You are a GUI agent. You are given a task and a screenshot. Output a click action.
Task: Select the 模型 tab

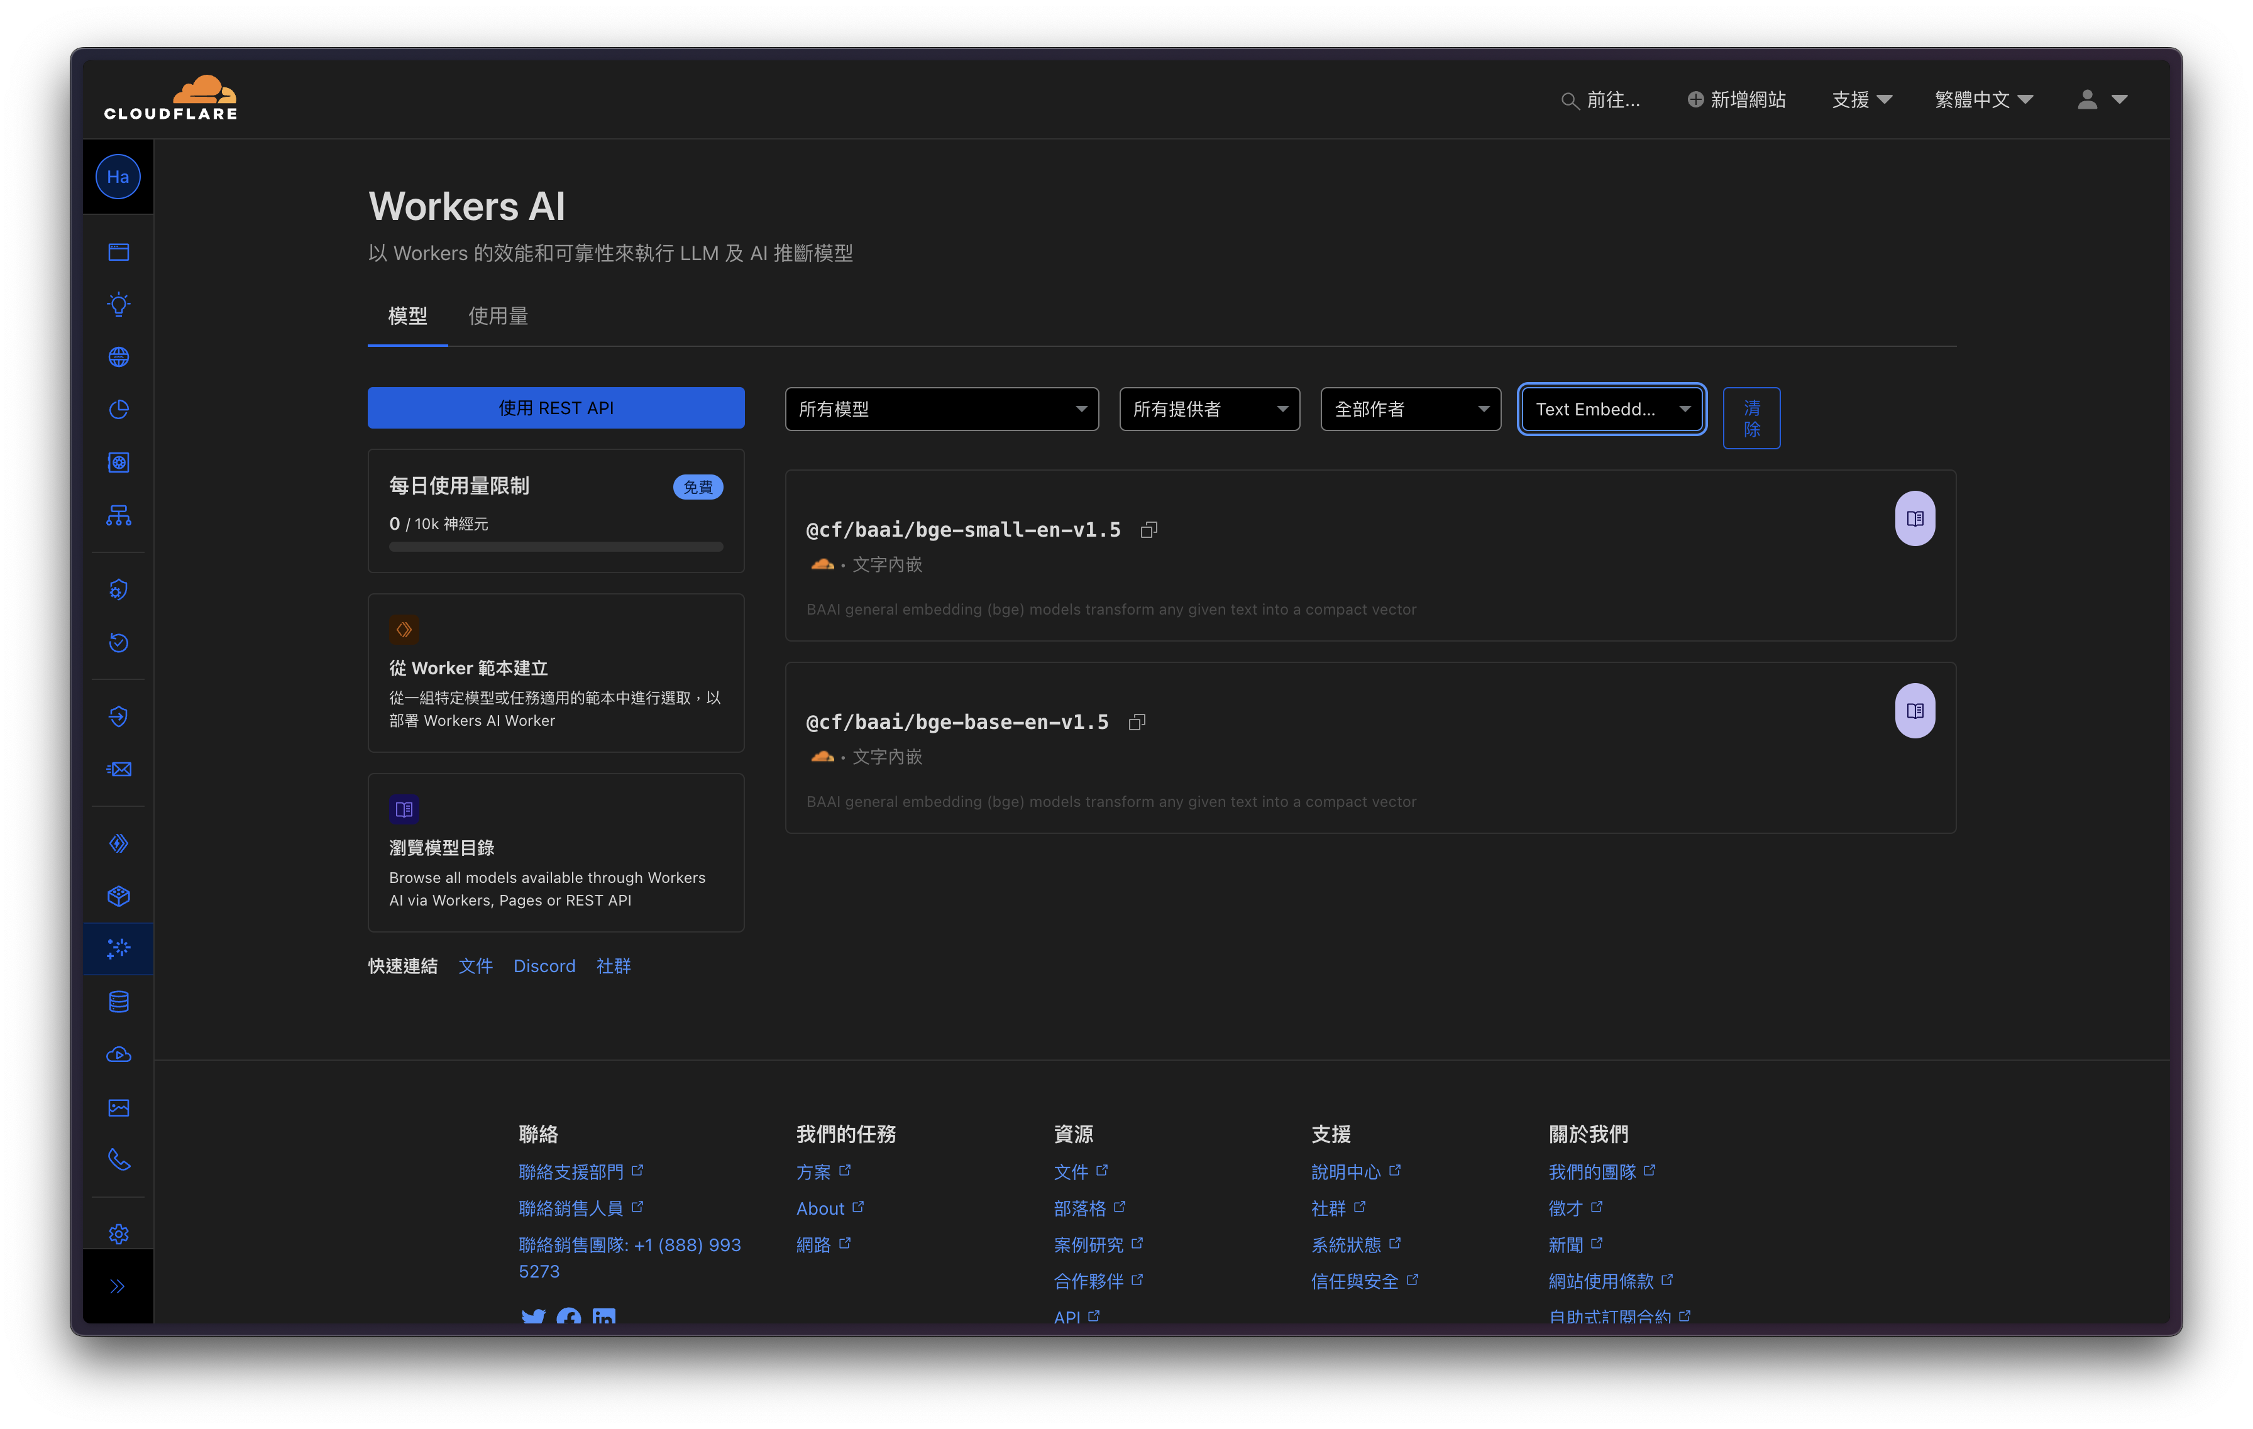[x=407, y=316]
